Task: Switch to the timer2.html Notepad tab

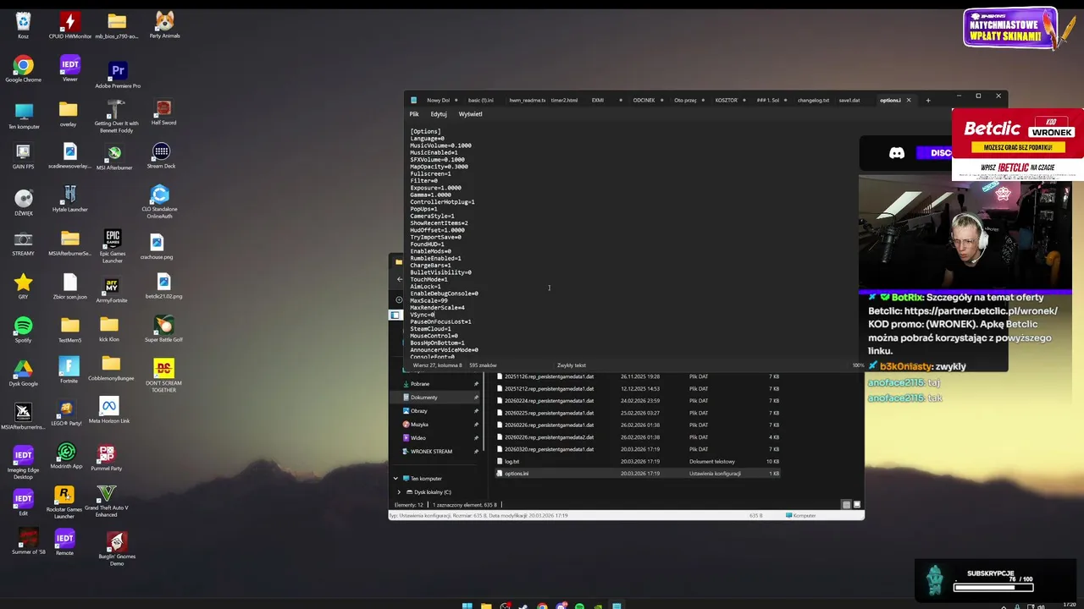Action: pyautogui.click(x=564, y=100)
